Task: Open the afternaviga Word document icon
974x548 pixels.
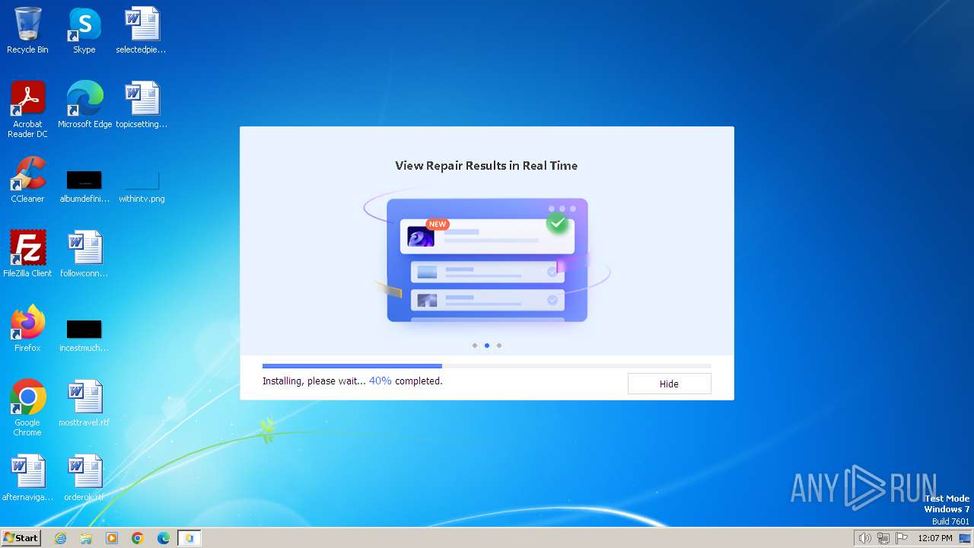Action: (27, 478)
